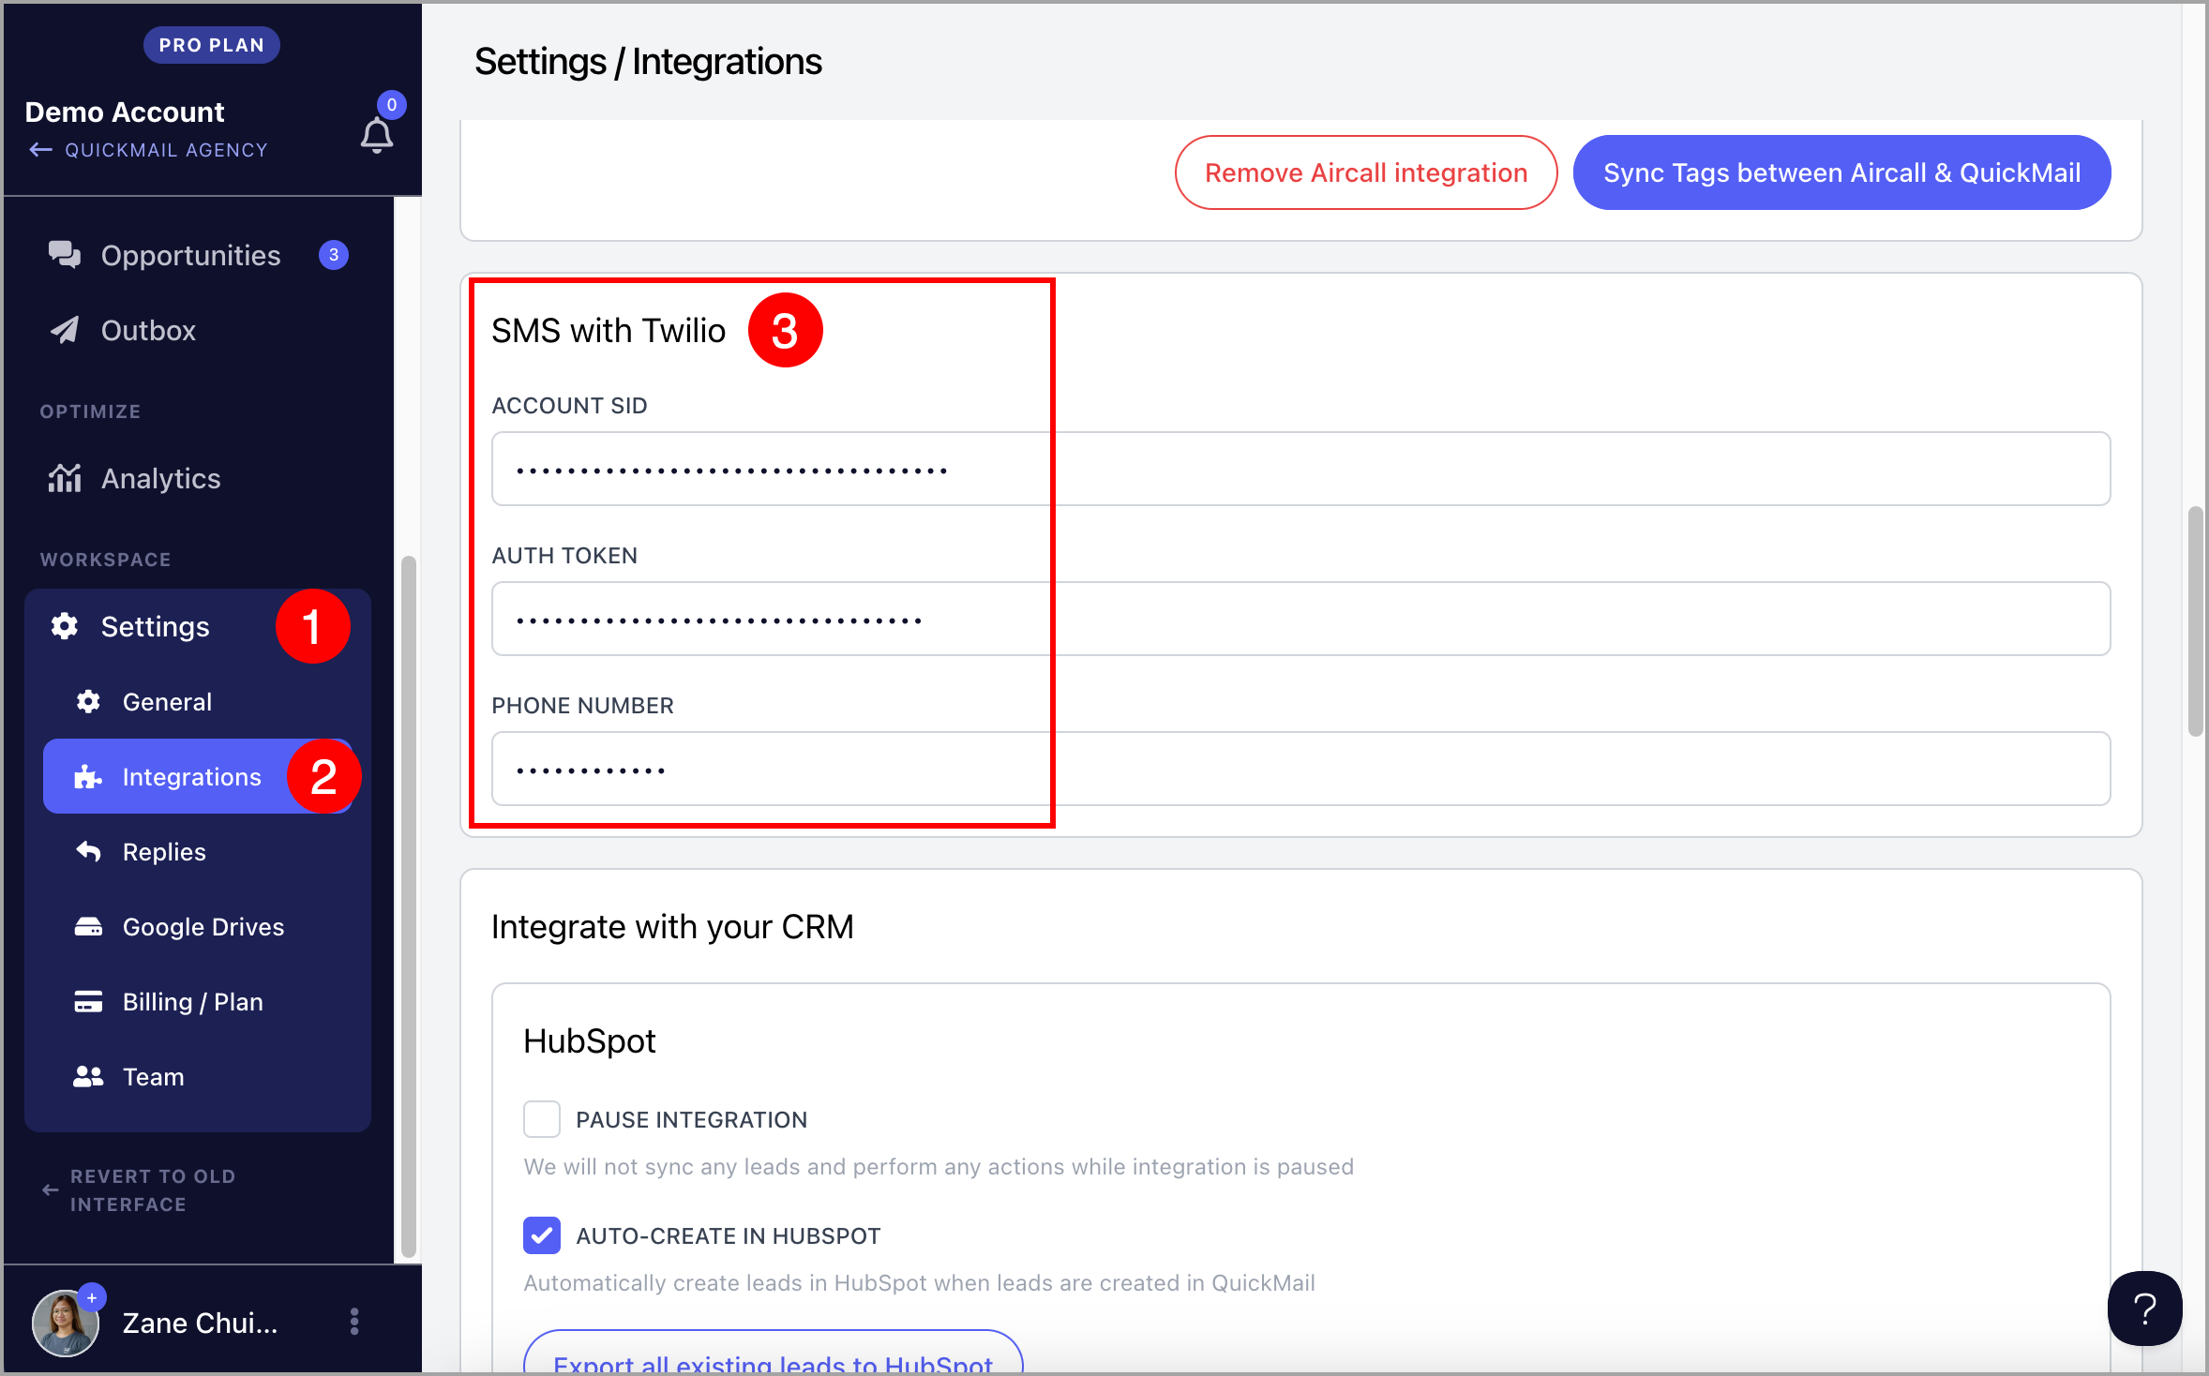Image resolution: width=2209 pixels, height=1376 pixels.
Task: Click Export all existing leads to HubSpot
Action: pos(773,1354)
